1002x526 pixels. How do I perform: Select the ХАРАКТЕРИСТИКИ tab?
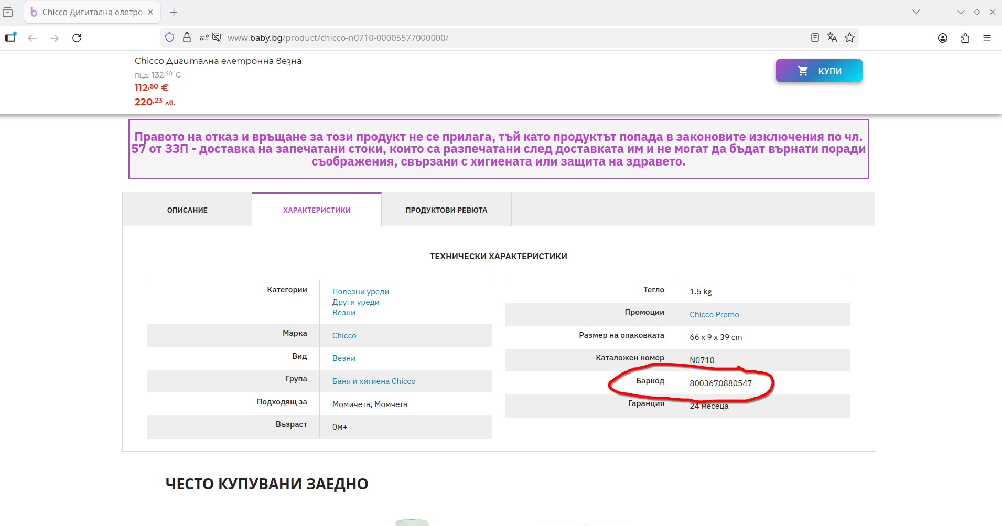tap(317, 210)
